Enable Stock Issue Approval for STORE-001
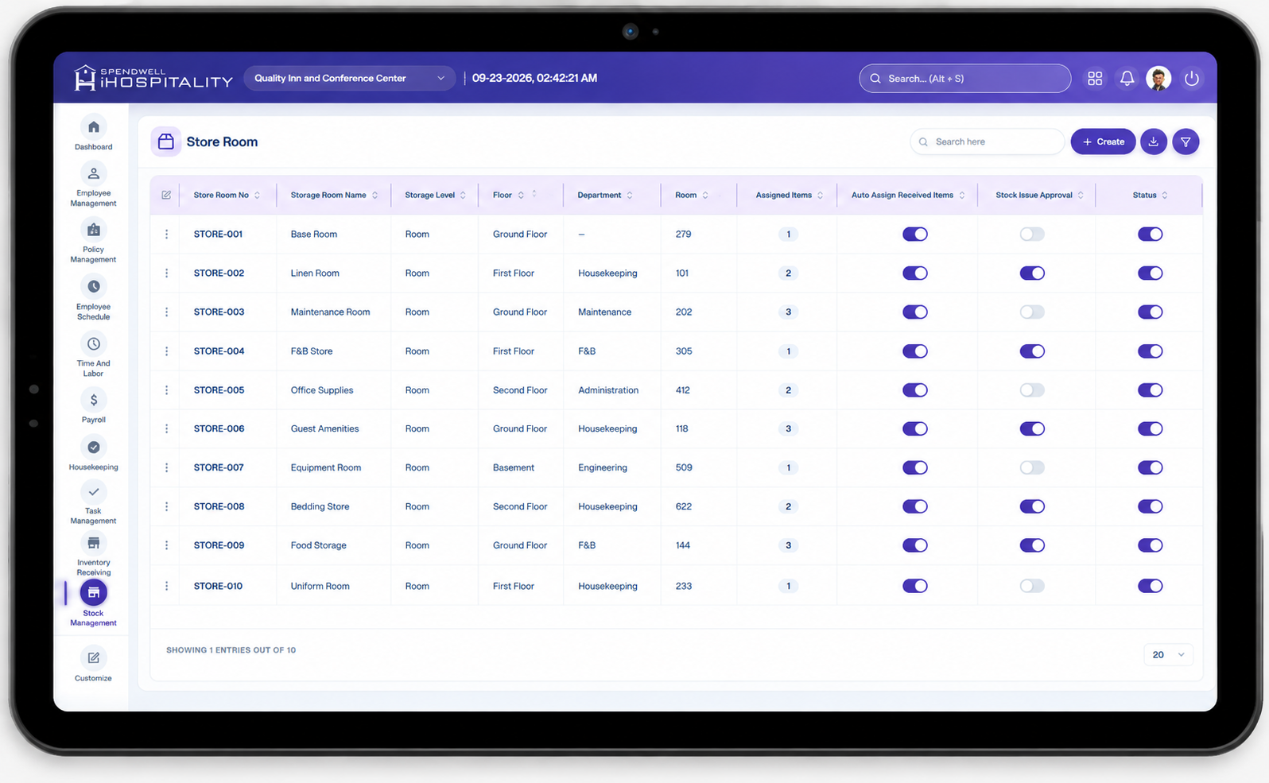 [1032, 235]
